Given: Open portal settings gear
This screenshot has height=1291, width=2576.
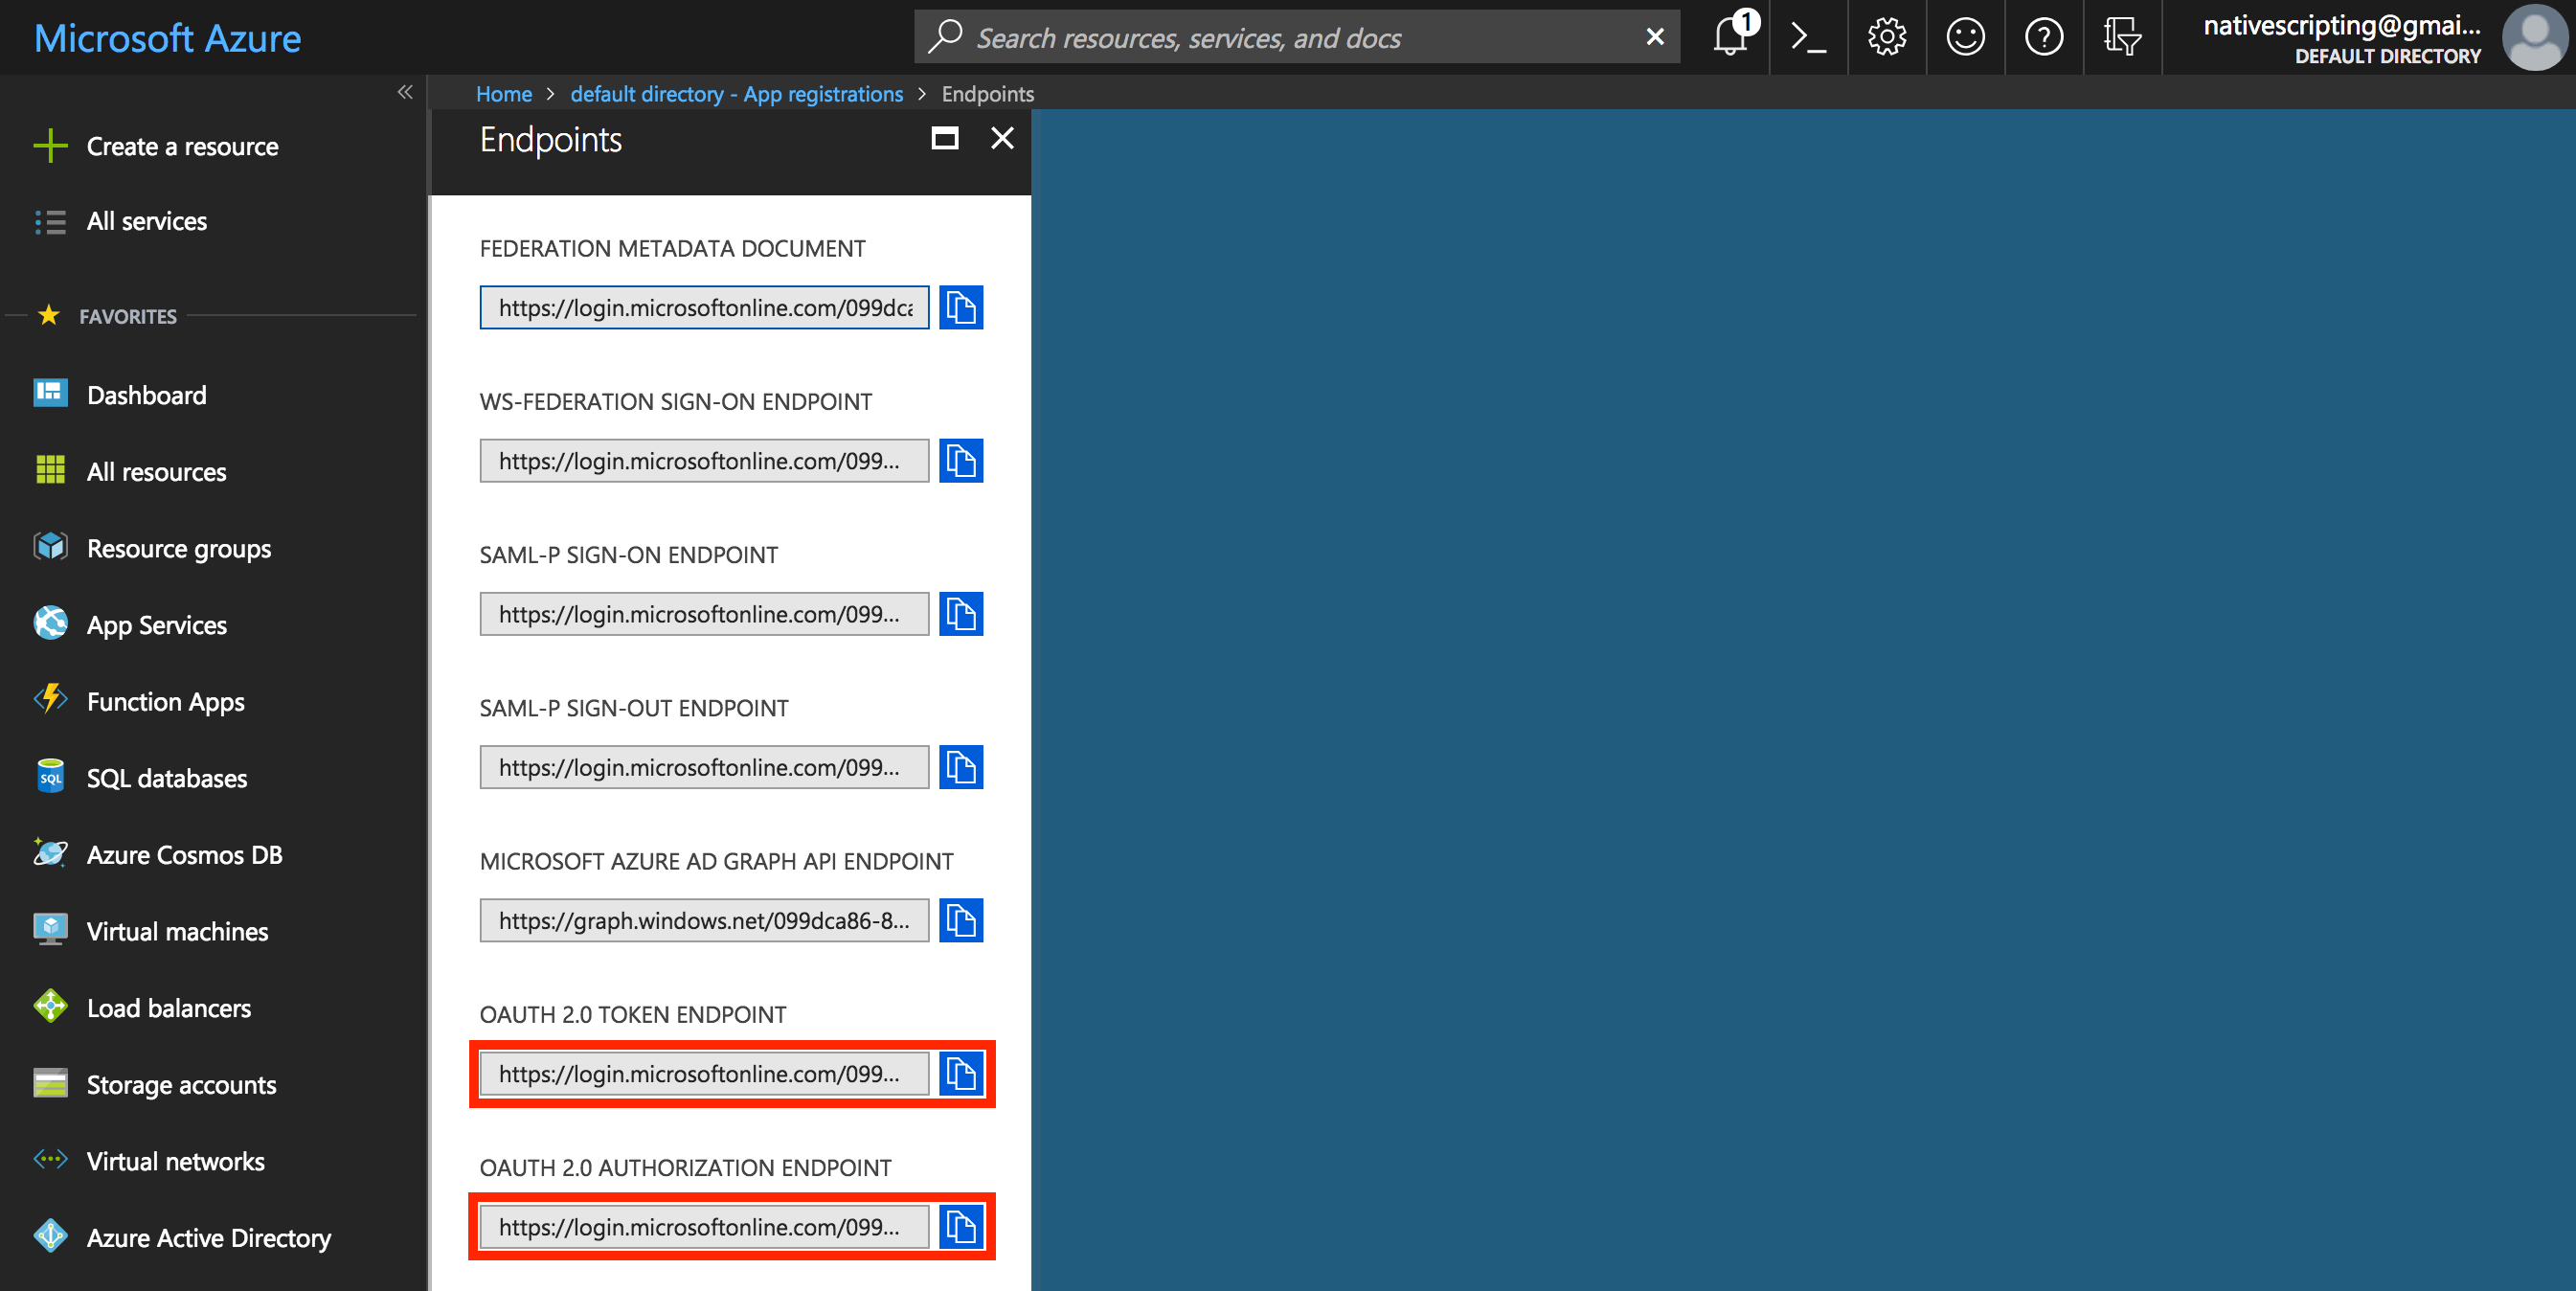Looking at the screenshot, I should (x=1886, y=38).
